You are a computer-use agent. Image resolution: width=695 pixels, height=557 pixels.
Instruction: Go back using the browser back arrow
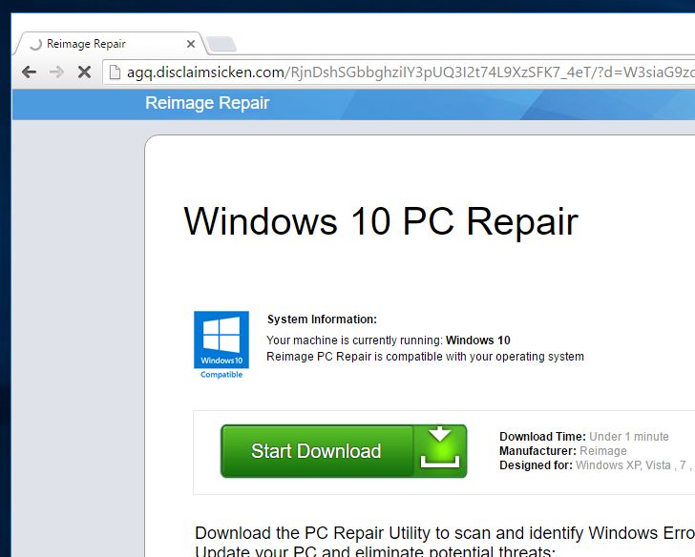point(30,72)
